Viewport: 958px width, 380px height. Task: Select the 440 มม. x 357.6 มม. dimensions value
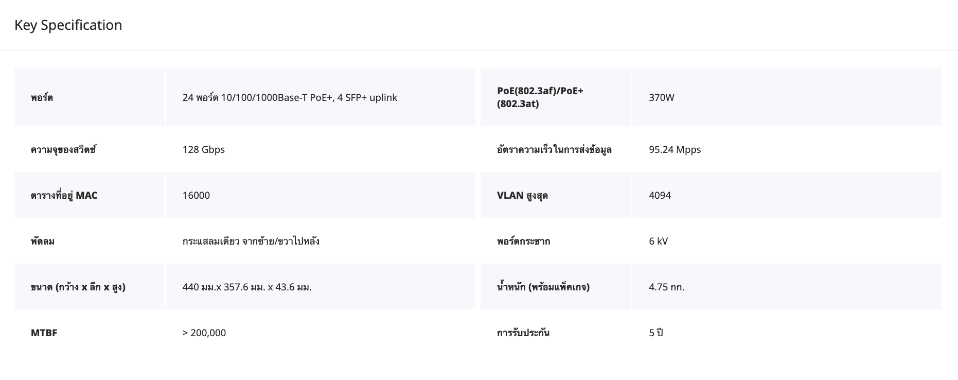click(247, 287)
